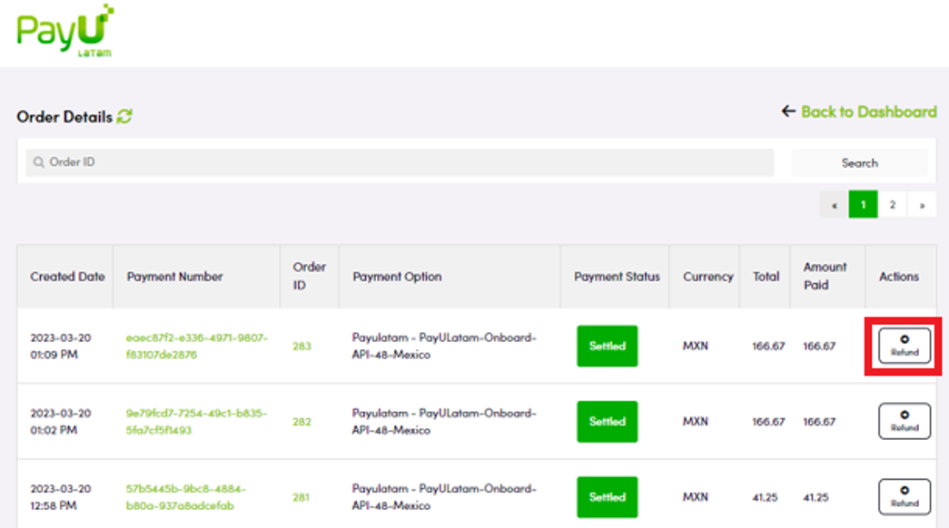Click Settled status badge for order 281
The width and height of the screenshot is (949, 528).
point(607,497)
